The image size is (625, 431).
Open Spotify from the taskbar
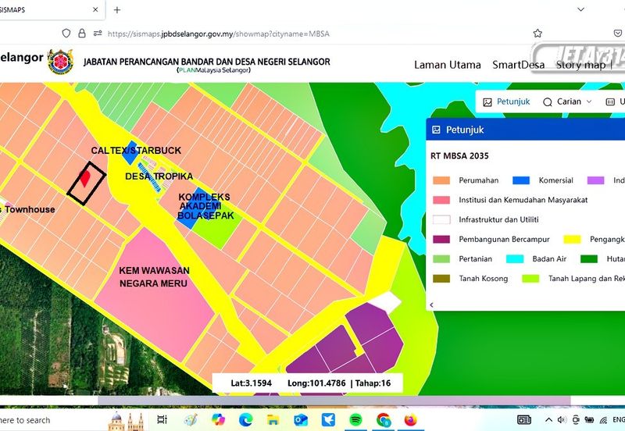355,420
